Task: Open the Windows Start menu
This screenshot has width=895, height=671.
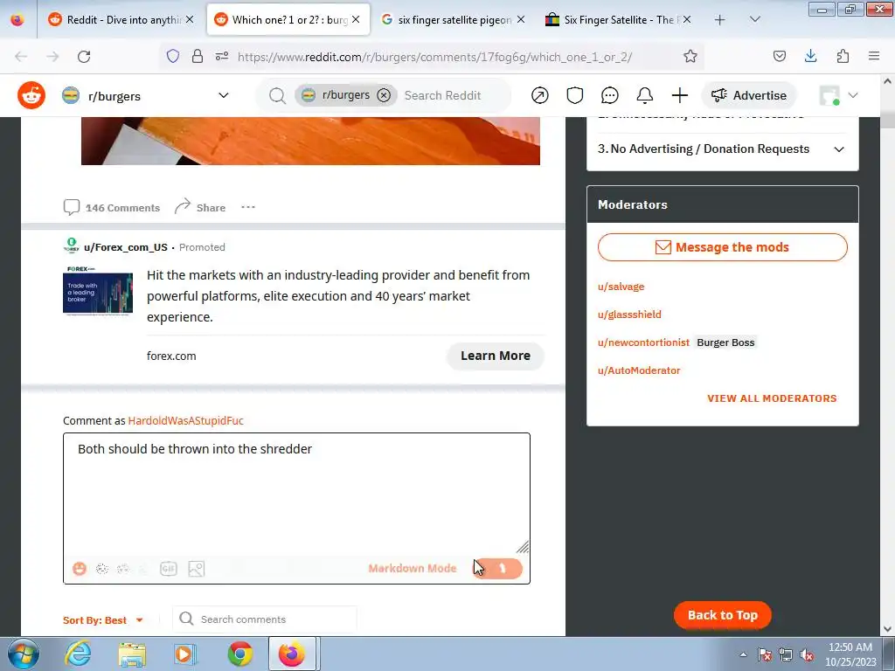Action: tap(23, 654)
